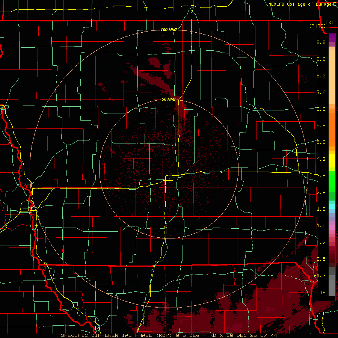Image resolution: width=338 pixels, height=338 pixels.
Task: Click the 7.4 scale value
Action: click(x=321, y=92)
